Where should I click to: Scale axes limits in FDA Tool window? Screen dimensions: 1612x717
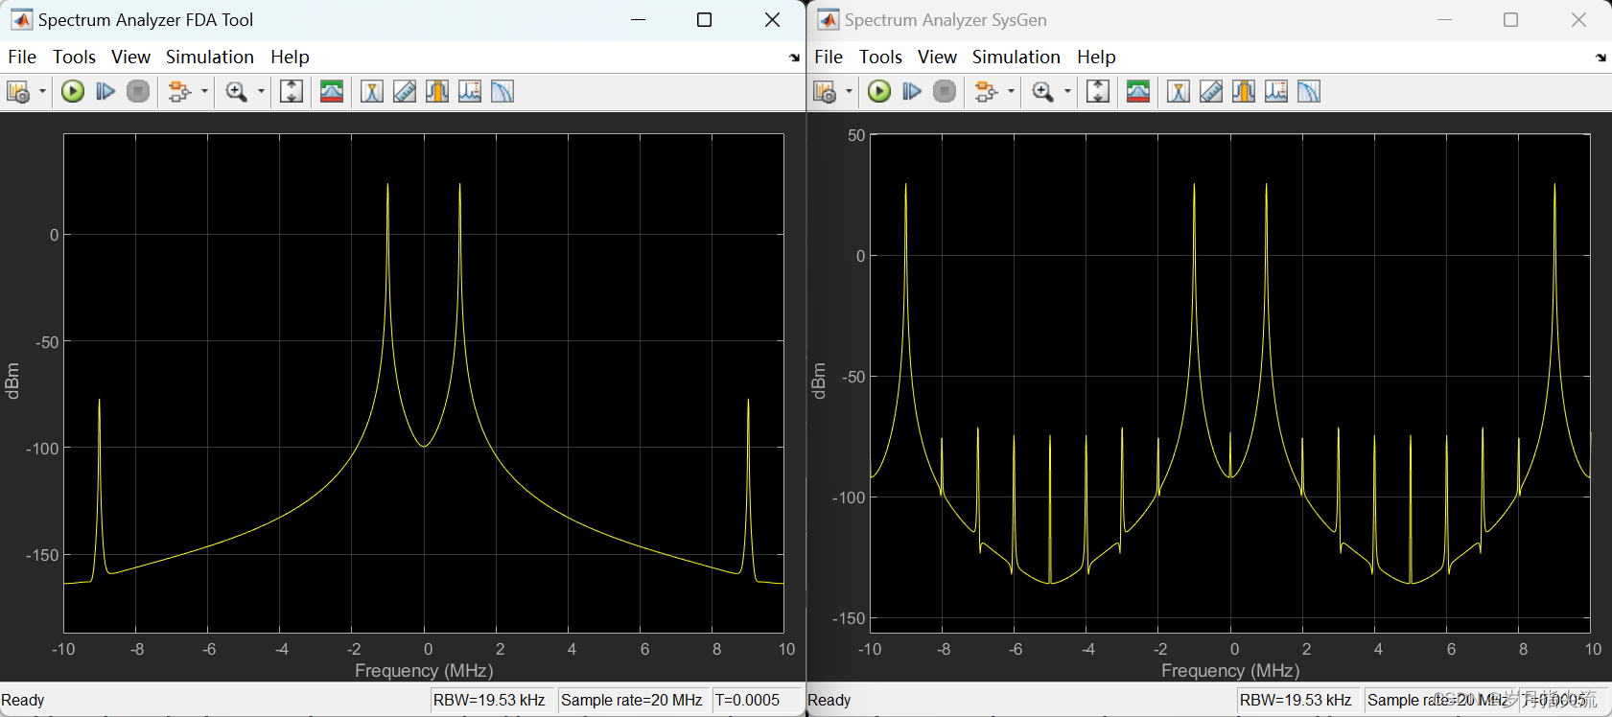pos(292,92)
